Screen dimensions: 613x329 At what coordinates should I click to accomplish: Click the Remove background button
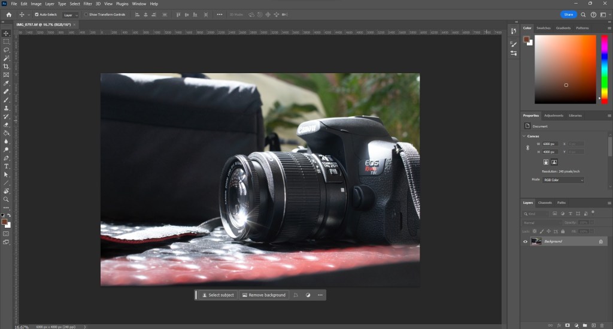click(263, 295)
